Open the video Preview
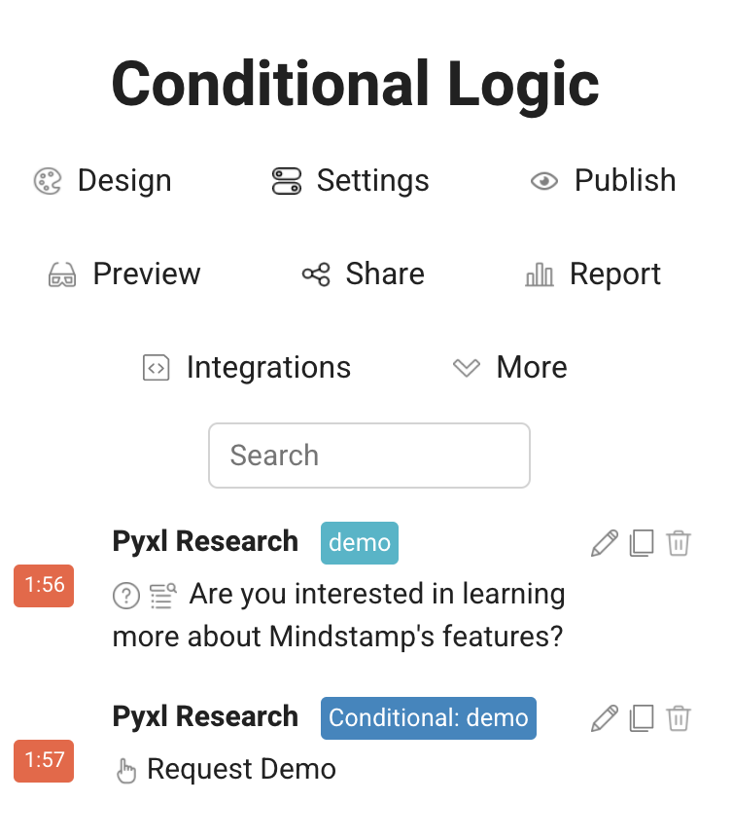Image resolution: width=733 pixels, height=839 pixels. (124, 274)
